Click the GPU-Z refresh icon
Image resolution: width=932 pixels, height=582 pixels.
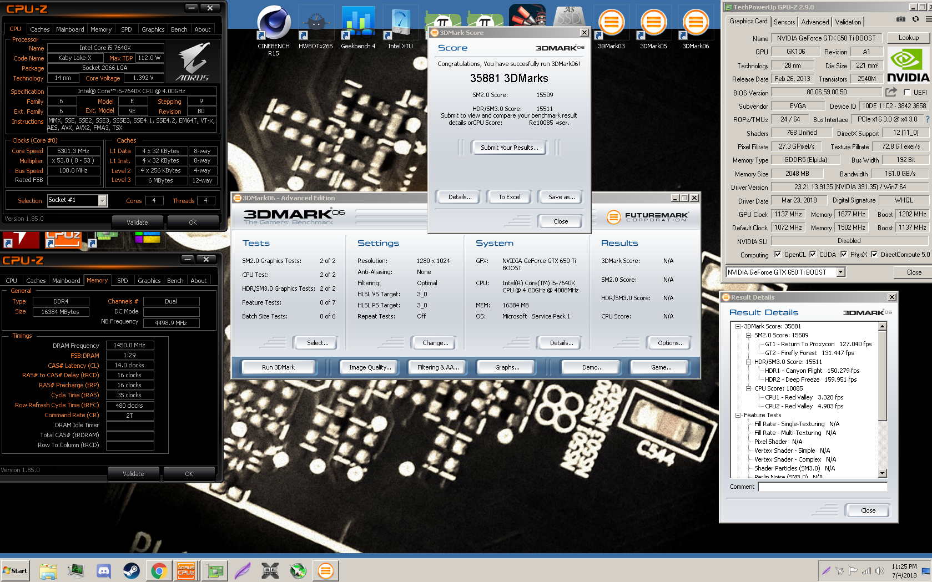tap(915, 19)
